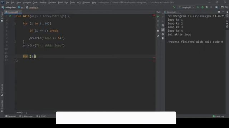Viewport: 229px width, 128px height.
Task: Run with coverage from the toolbar
Action: 207,7
